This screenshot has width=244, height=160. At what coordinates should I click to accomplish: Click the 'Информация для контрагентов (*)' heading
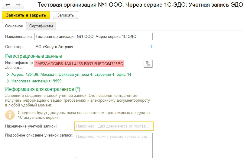[x=43, y=89]
